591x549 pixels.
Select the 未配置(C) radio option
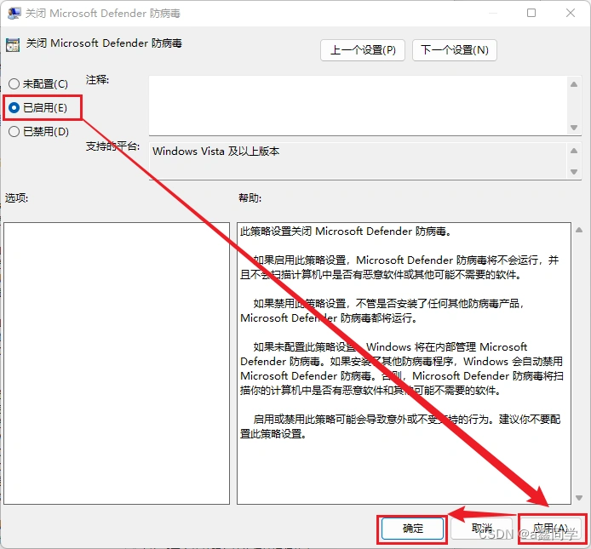point(14,84)
